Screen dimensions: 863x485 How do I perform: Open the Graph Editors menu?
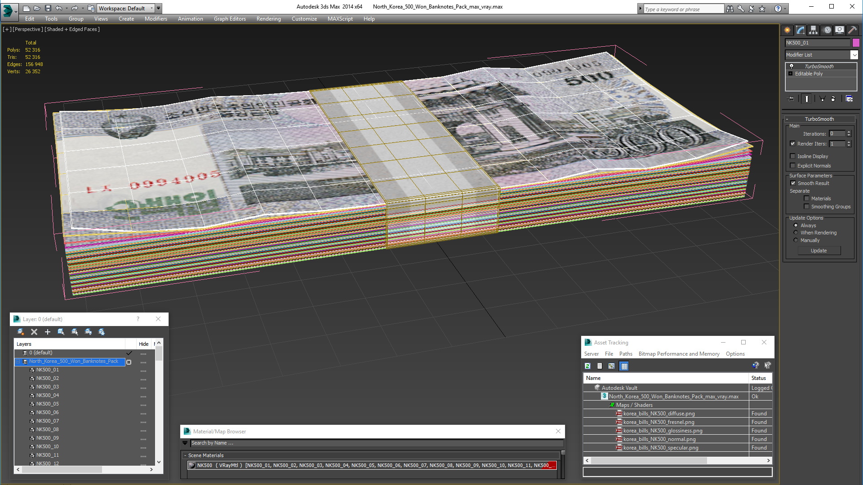click(x=230, y=19)
